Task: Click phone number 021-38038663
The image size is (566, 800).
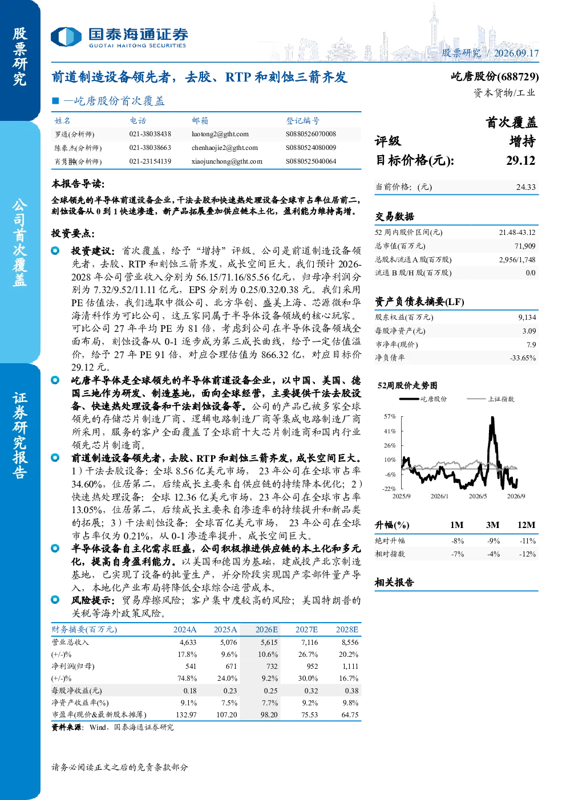Action: coord(150,148)
